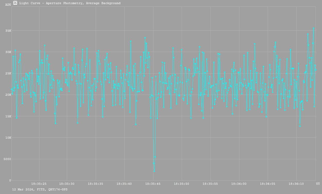Click the 15K vertical axis label

click(8, 116)
